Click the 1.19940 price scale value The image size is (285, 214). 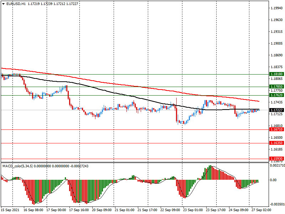click(277, 8)
